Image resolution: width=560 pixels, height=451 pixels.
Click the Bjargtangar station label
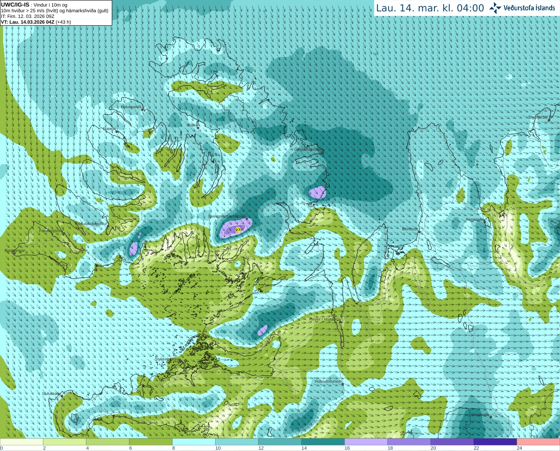(14, 250)
